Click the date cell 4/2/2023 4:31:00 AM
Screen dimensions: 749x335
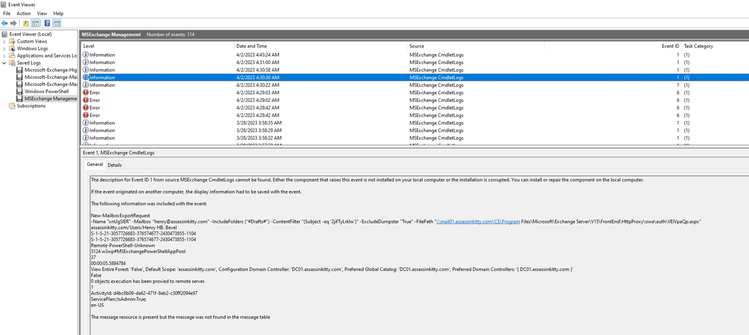[x=258, y=62]
